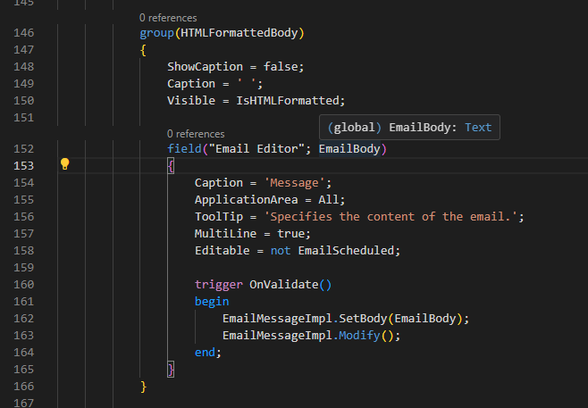
Task: Click the 'group' keyword on line 146
Action: point(156,33)
